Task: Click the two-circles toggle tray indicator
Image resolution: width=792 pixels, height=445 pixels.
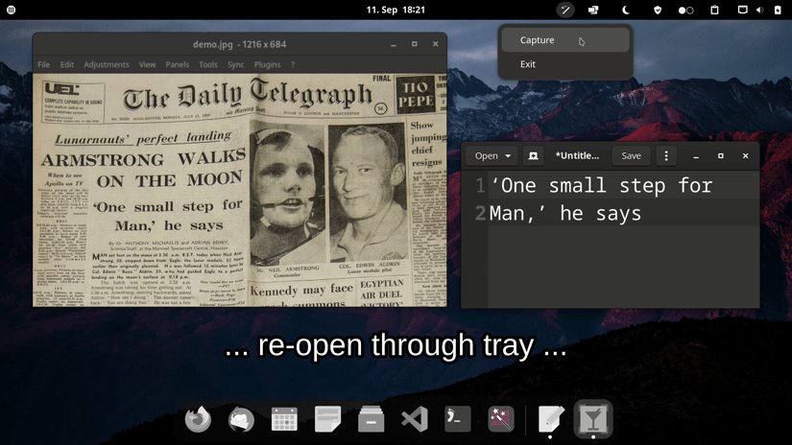Action: tap(685, 11)
